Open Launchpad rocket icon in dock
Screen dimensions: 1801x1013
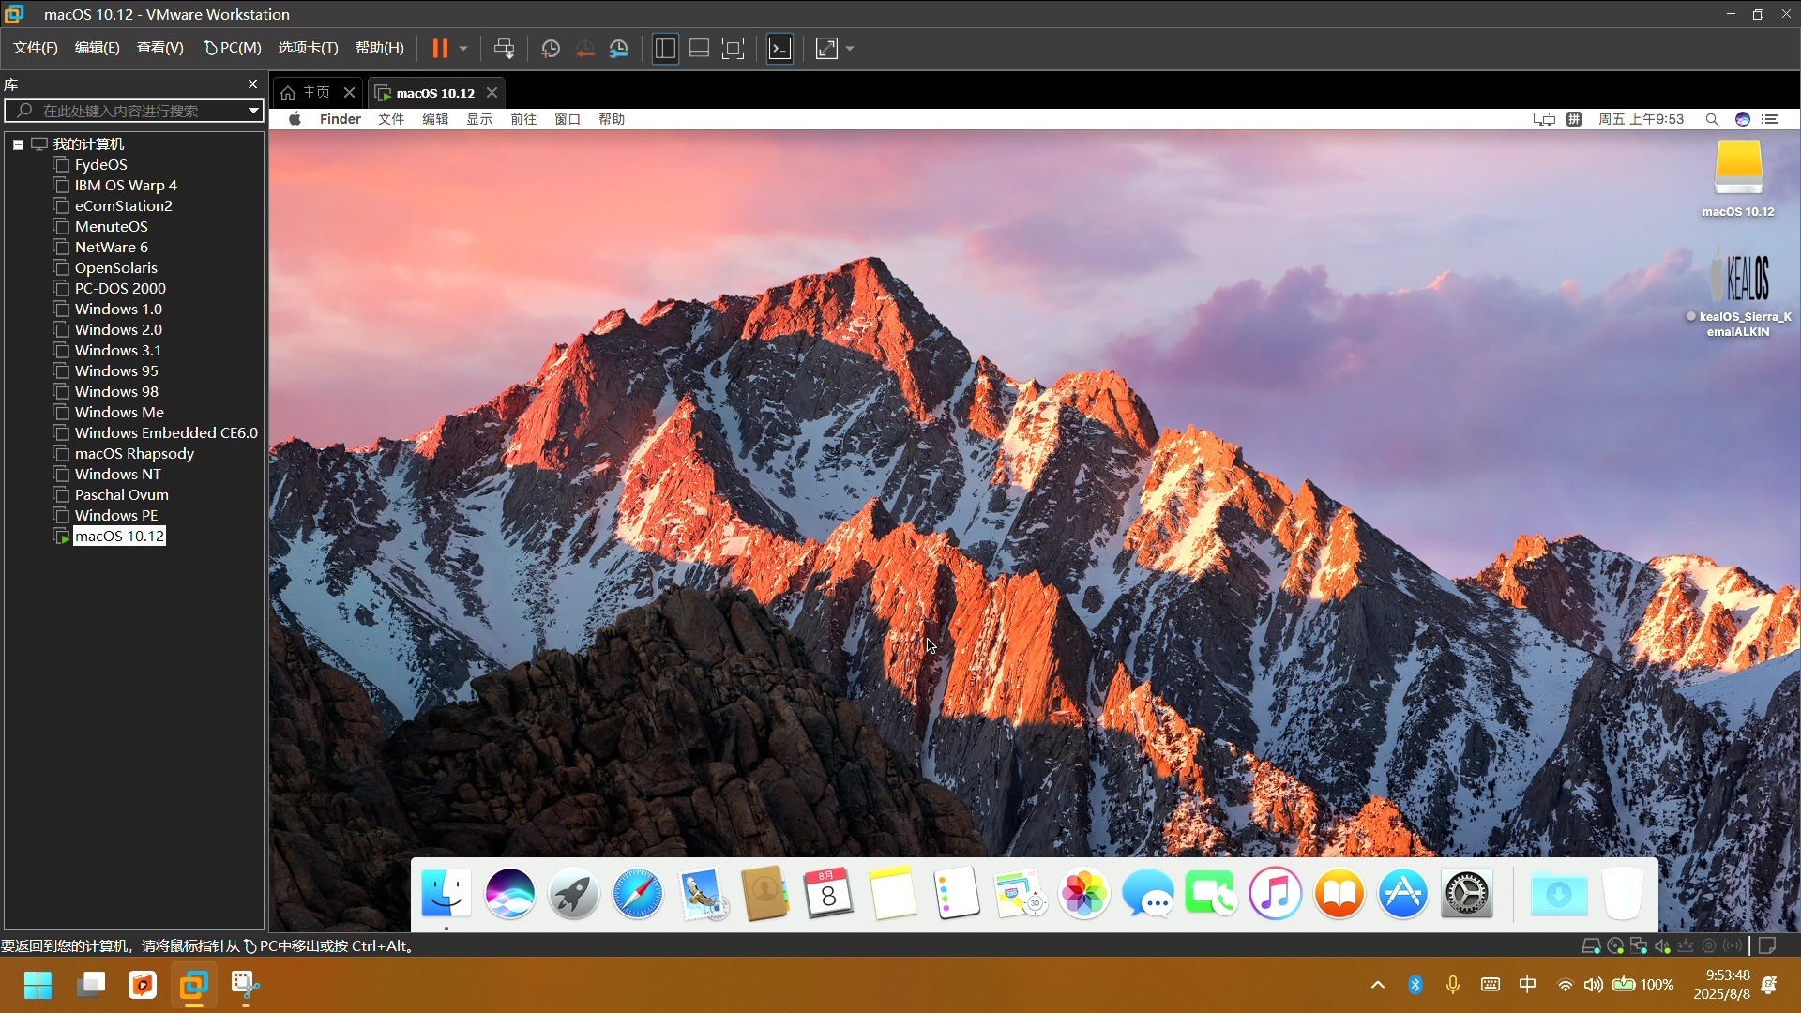(x=573, y=894)
